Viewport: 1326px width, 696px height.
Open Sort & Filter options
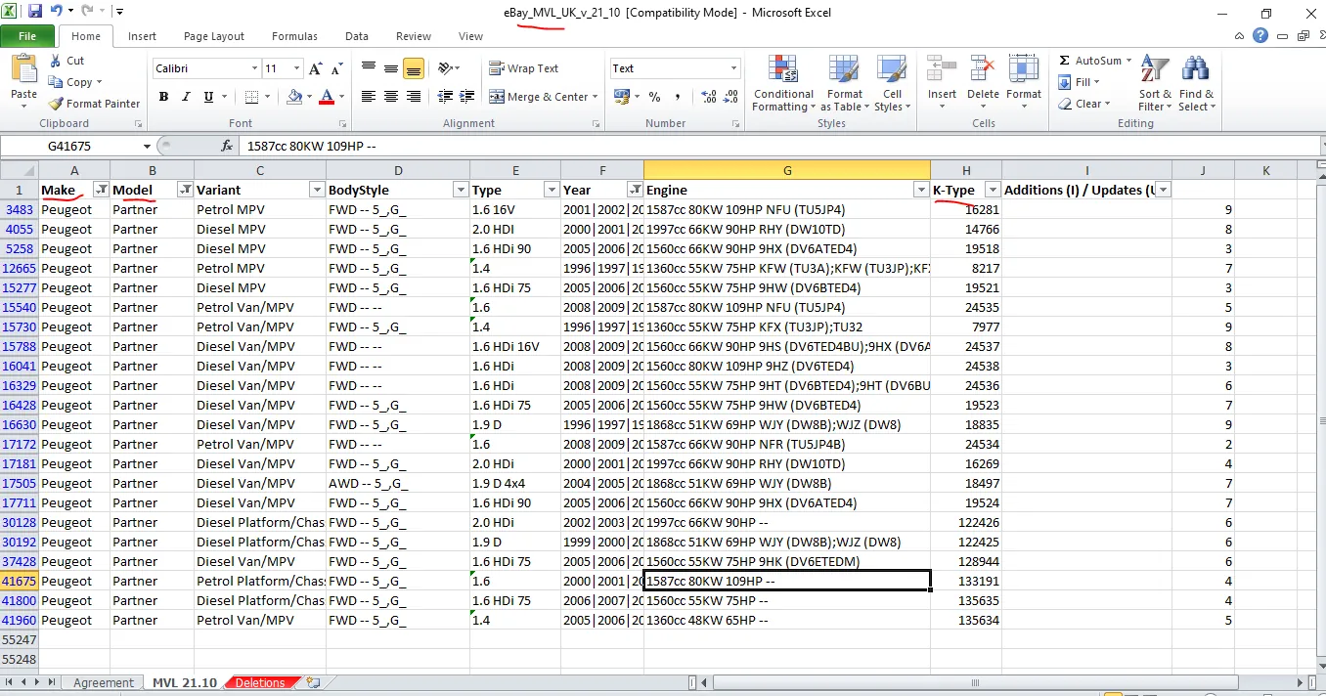click(x=1155, y=84)
